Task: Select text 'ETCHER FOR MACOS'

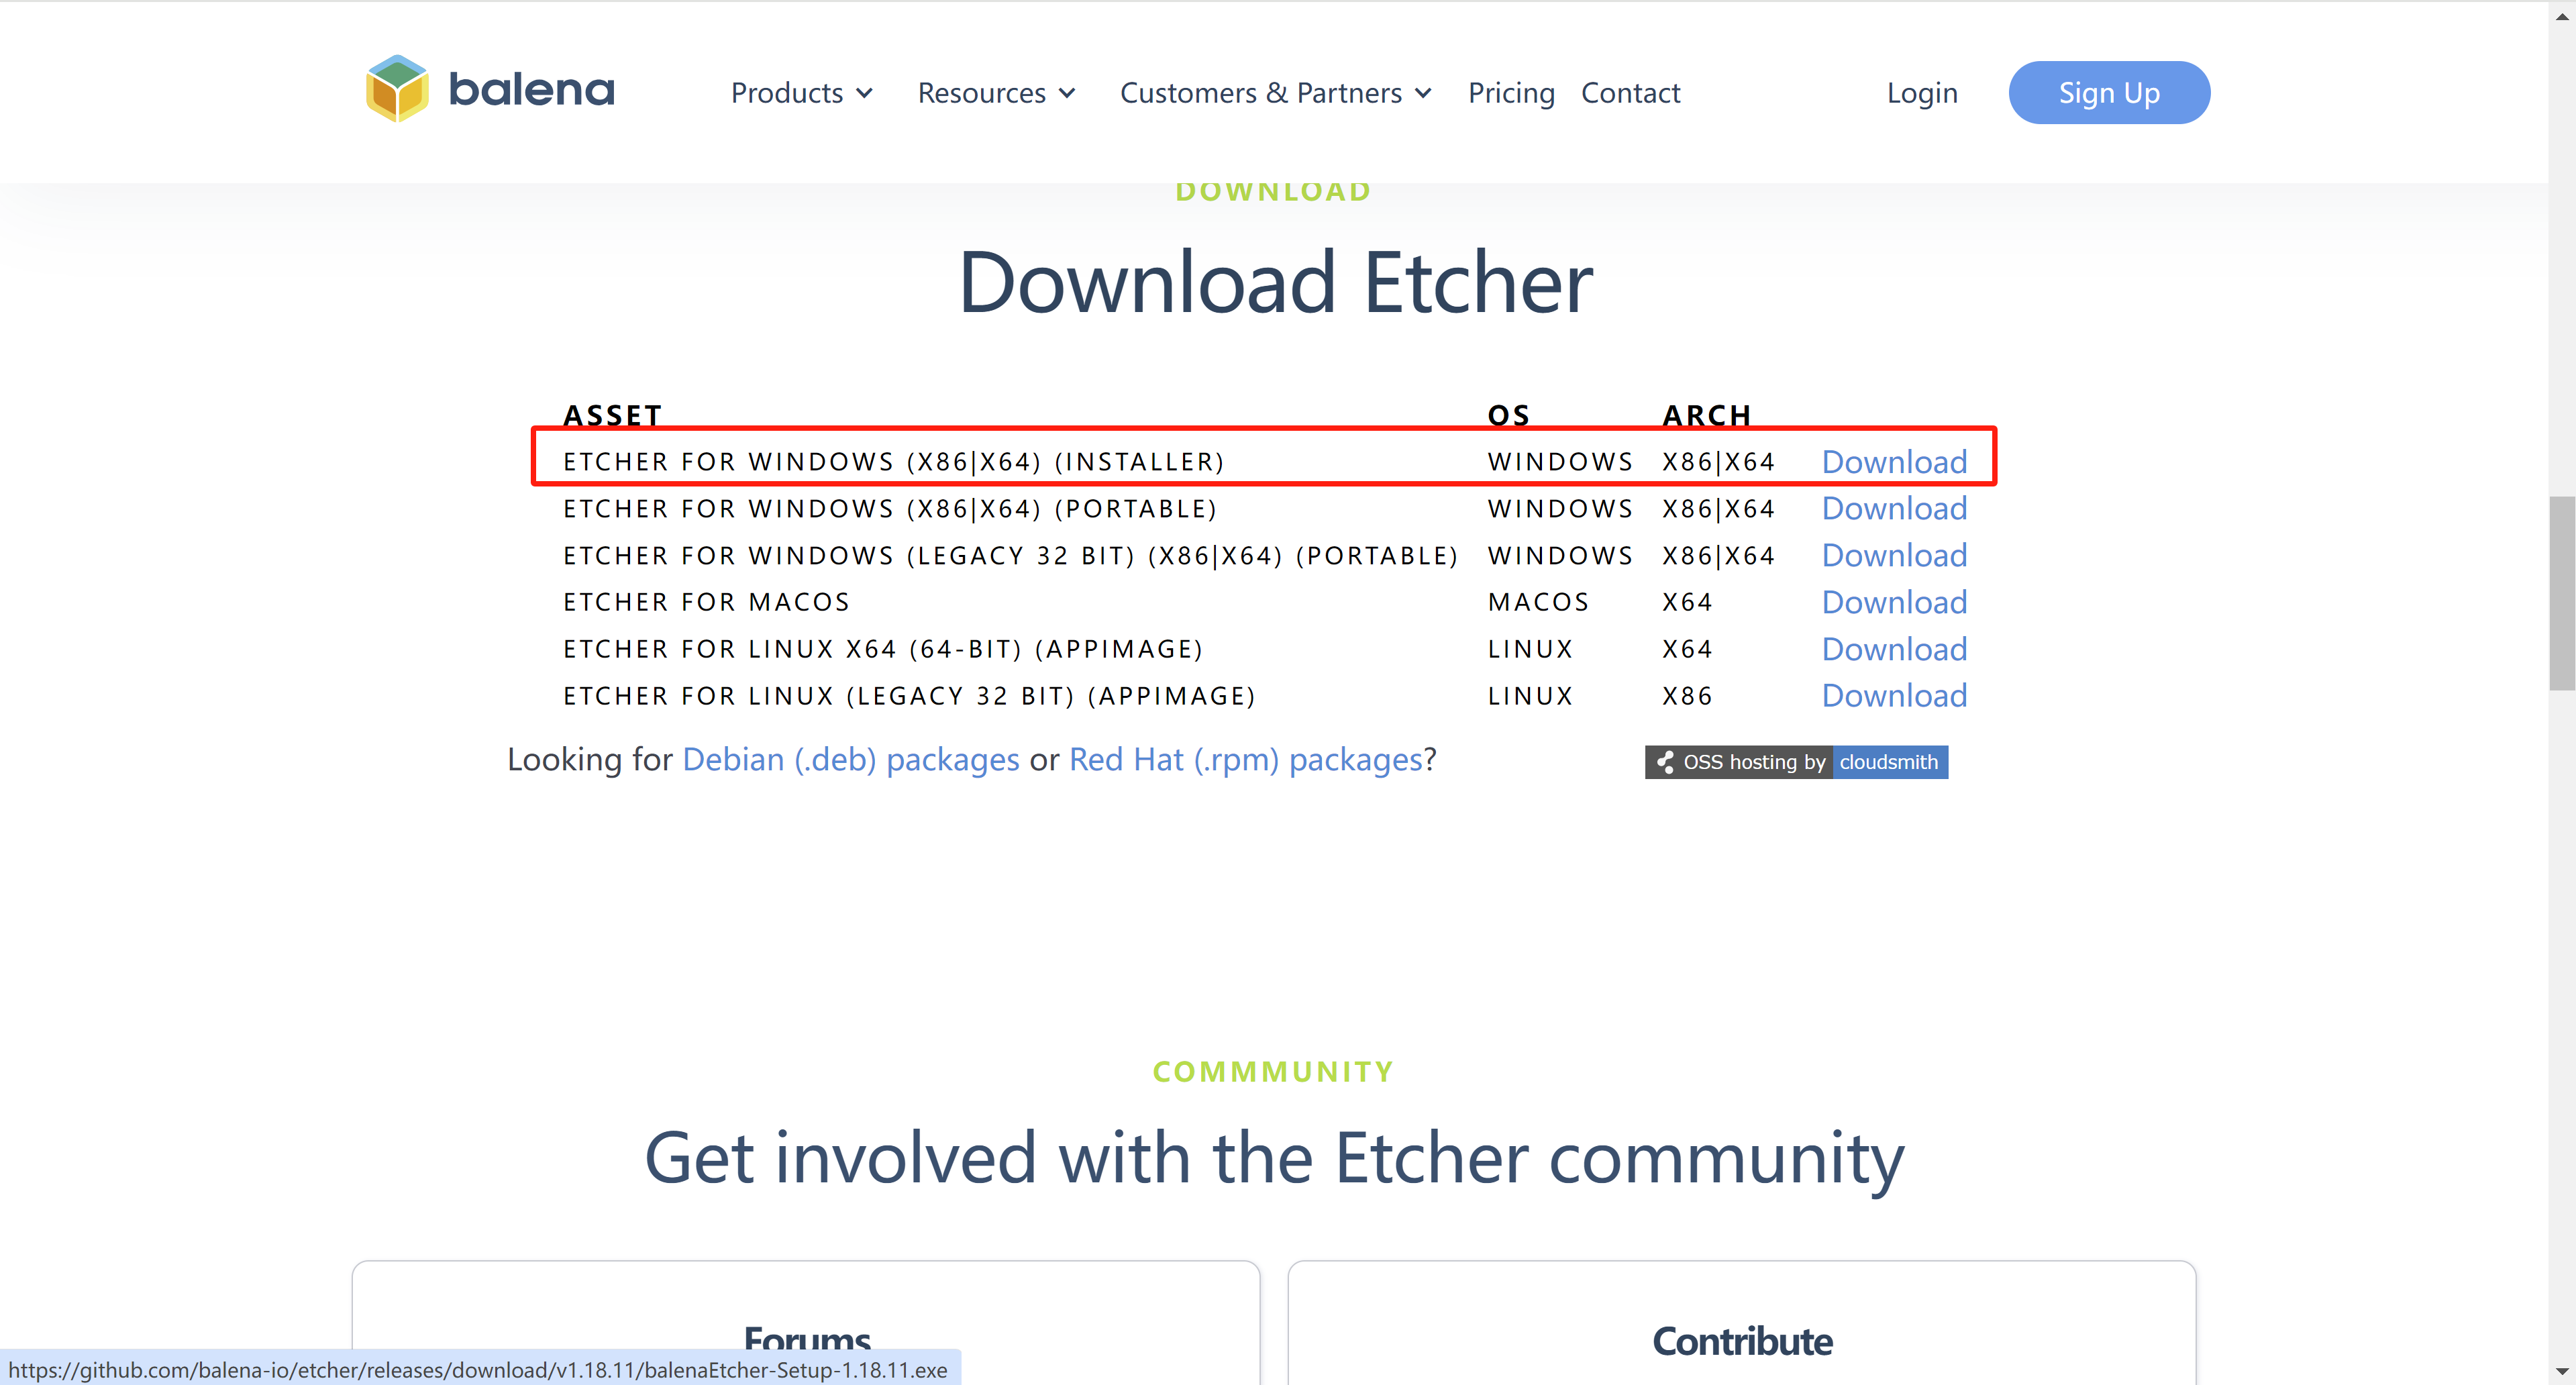Action: (706, 602)
